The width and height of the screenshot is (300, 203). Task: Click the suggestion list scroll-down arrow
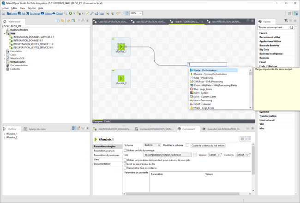coord(250,108)
